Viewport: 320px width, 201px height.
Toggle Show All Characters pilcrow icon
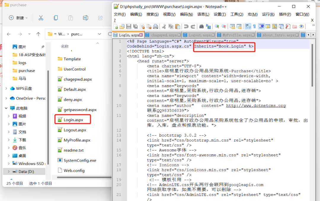click(254, 27)
